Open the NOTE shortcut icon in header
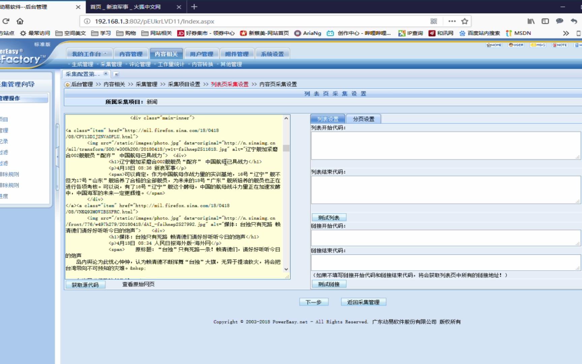This screenshot has width=582, height=364. point(560,45)
